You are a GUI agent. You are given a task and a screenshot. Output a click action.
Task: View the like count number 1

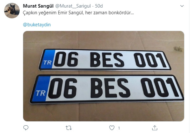click(119, 128)
